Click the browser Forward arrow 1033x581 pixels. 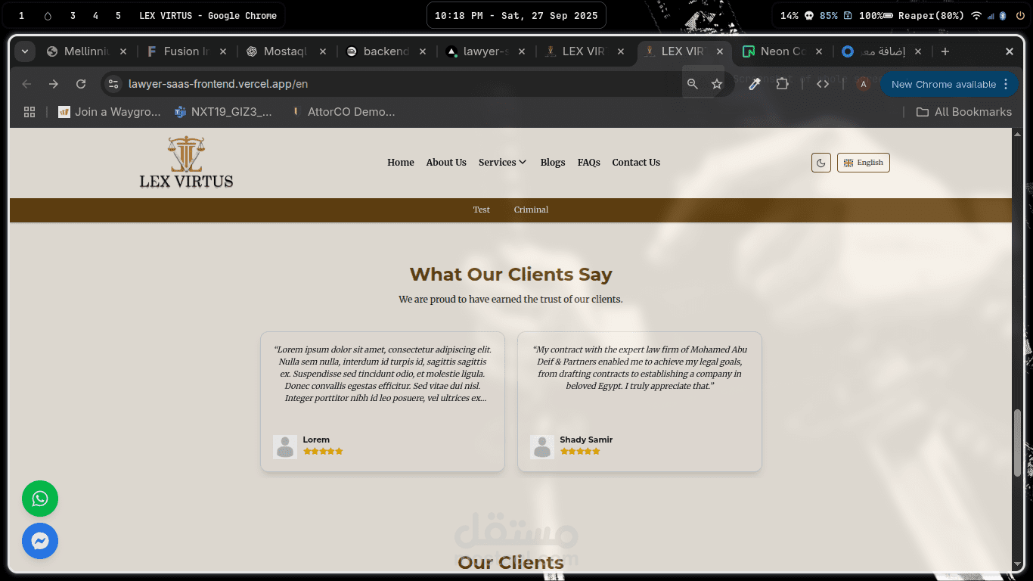pos(54,84)
